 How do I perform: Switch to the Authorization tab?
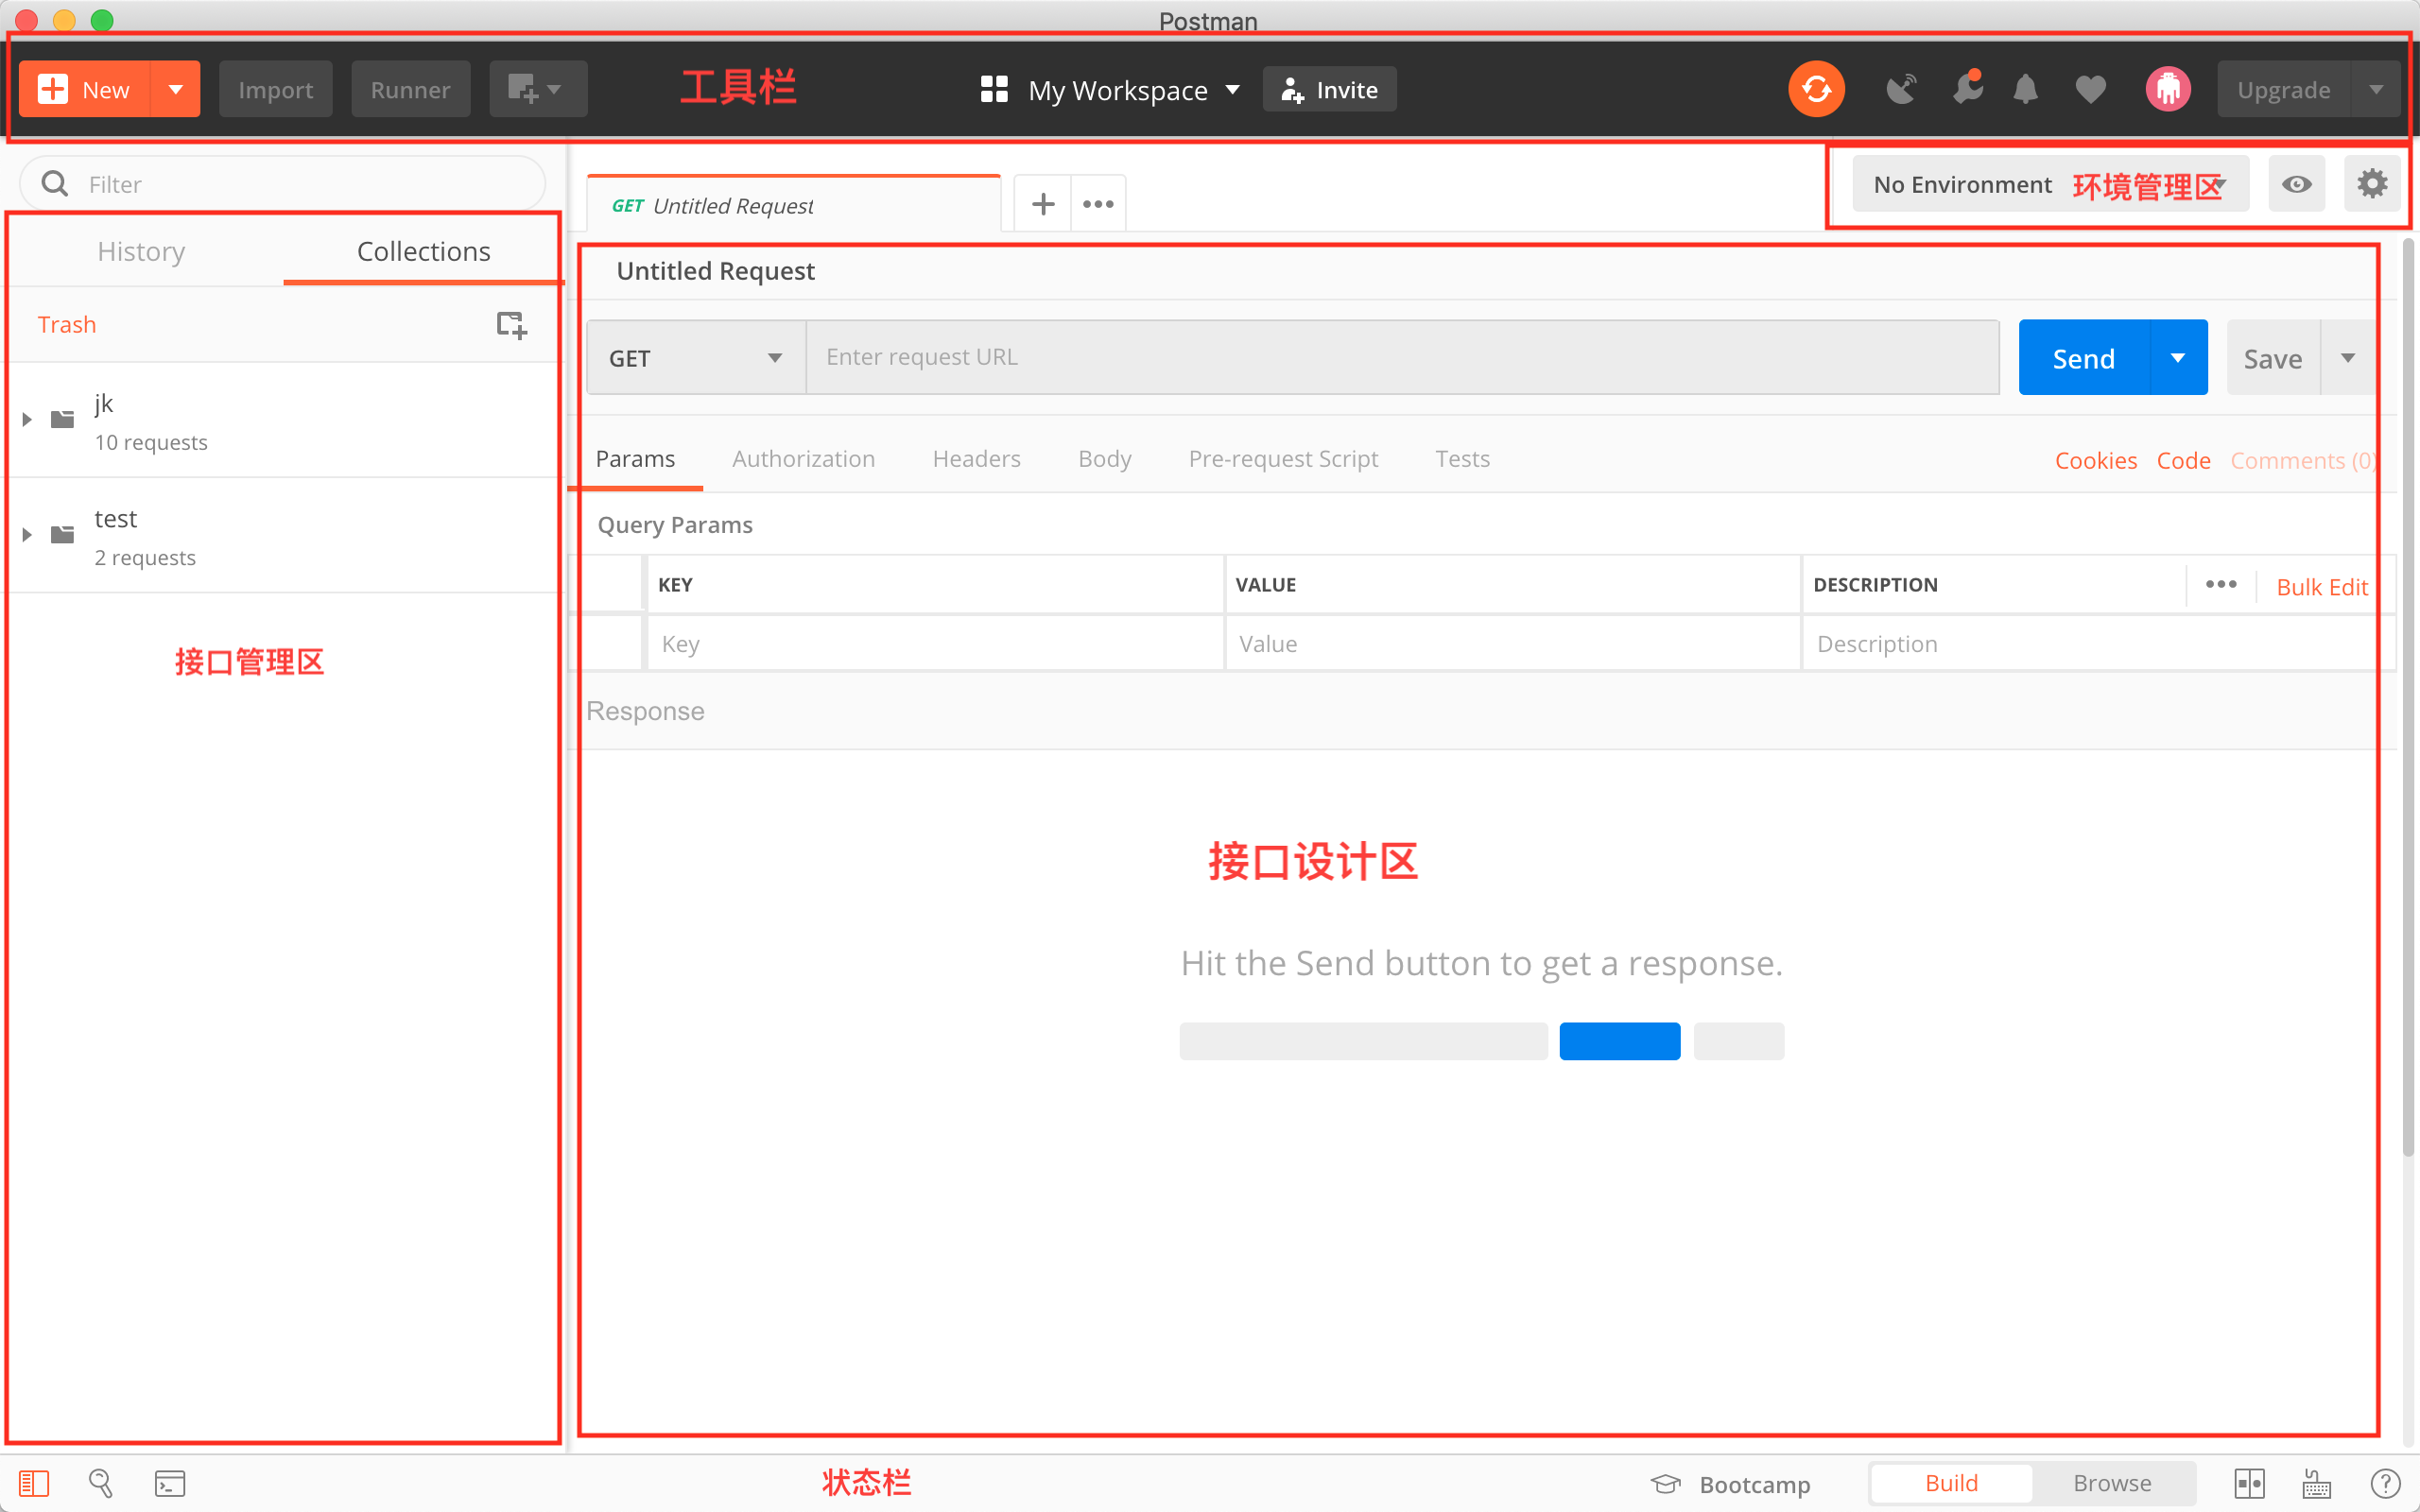tap(802, 456)
